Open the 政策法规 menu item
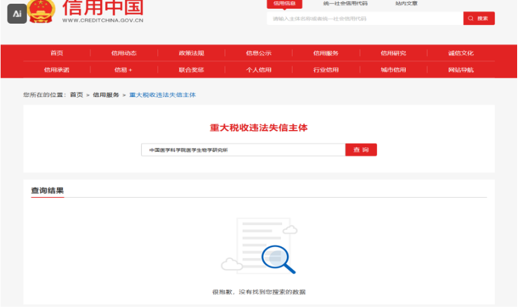519x308 pixels. click(x=191, y=53)
